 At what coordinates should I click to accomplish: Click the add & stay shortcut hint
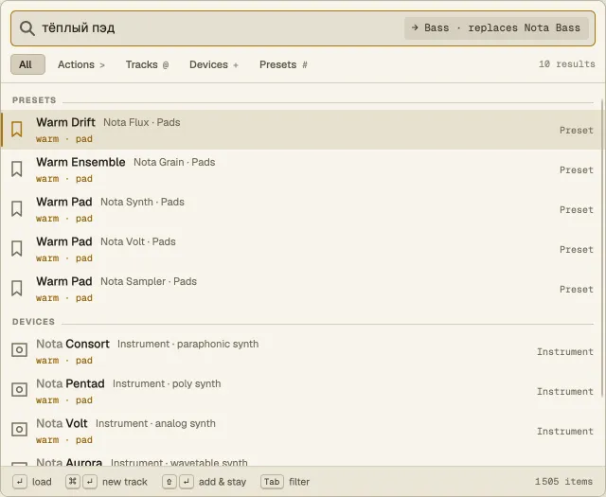point(205,482)
